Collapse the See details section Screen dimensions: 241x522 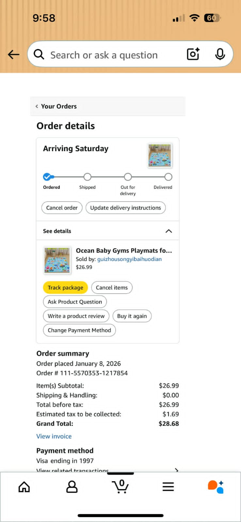point(169,231)
